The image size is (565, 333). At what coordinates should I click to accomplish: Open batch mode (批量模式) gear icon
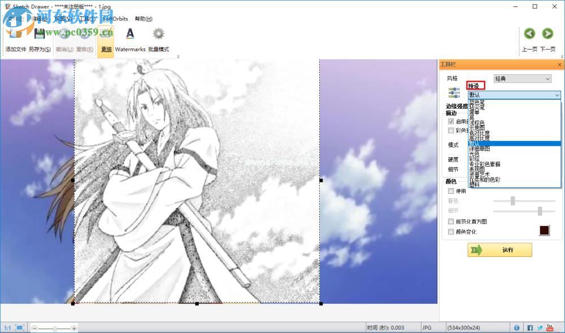(159, 35)
